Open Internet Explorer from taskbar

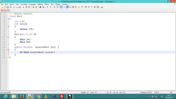click(6, 96)
